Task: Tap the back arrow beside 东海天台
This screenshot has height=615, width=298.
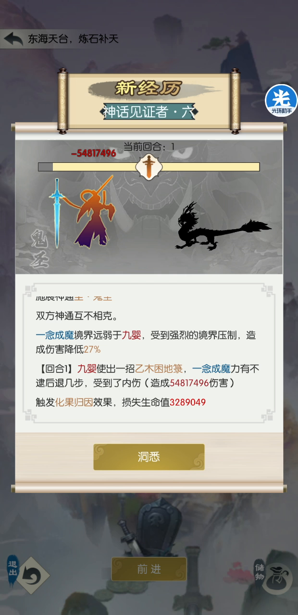Action: (x=13, y=39)
